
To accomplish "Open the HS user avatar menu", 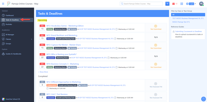I will pos(201,4).
